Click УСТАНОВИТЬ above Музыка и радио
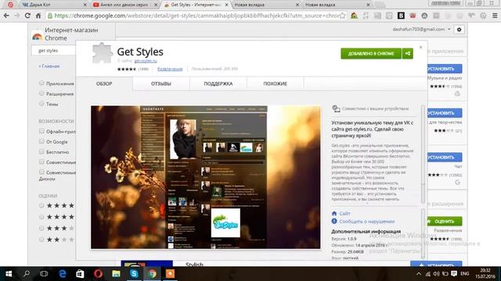This screenshot has height=281, width=501. pyautogui.click(x=444, y=69)
